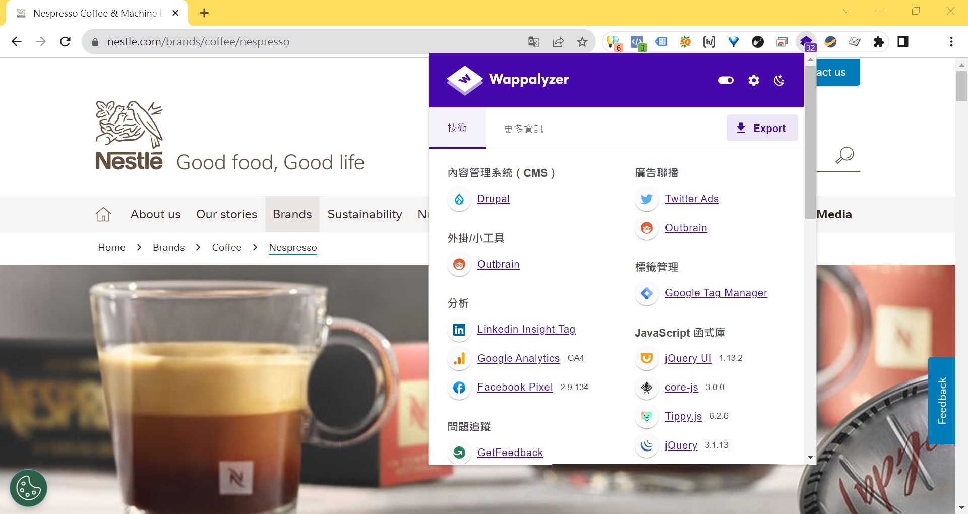Click the GetFeedback icon
The image size is (968, 514).
click(459, 453)
